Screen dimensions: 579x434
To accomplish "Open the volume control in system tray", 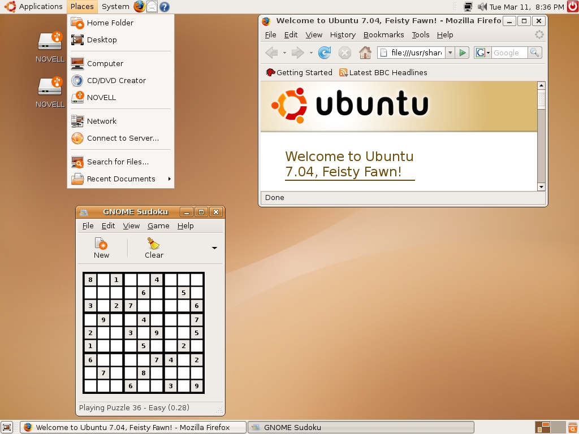I will point(482,7).
